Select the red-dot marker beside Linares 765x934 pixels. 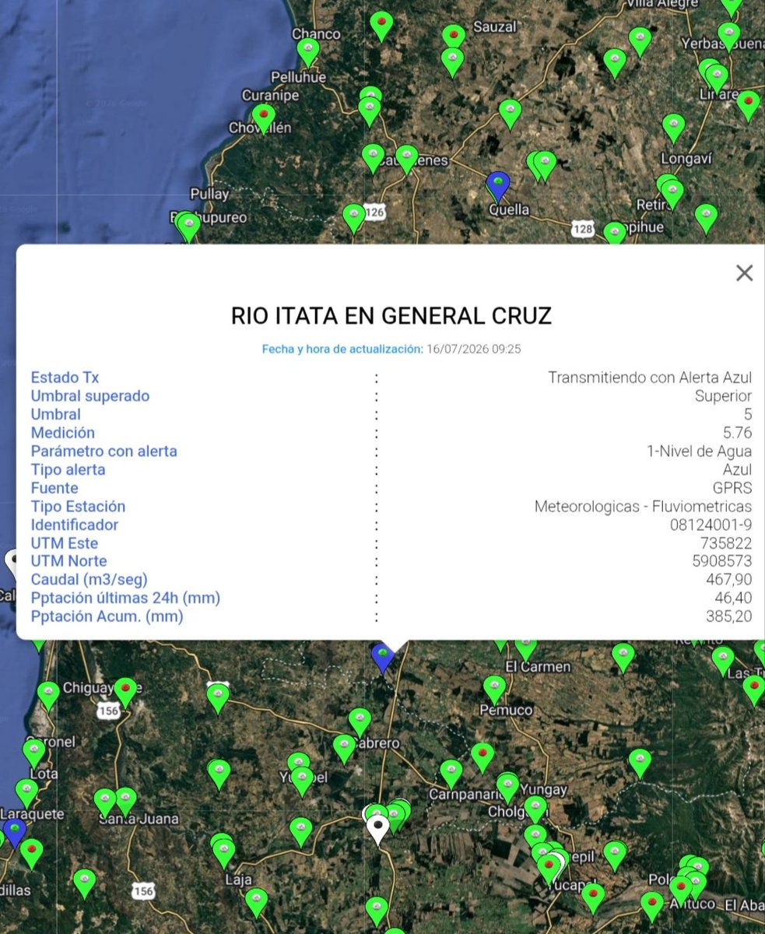tap(748, 106)
